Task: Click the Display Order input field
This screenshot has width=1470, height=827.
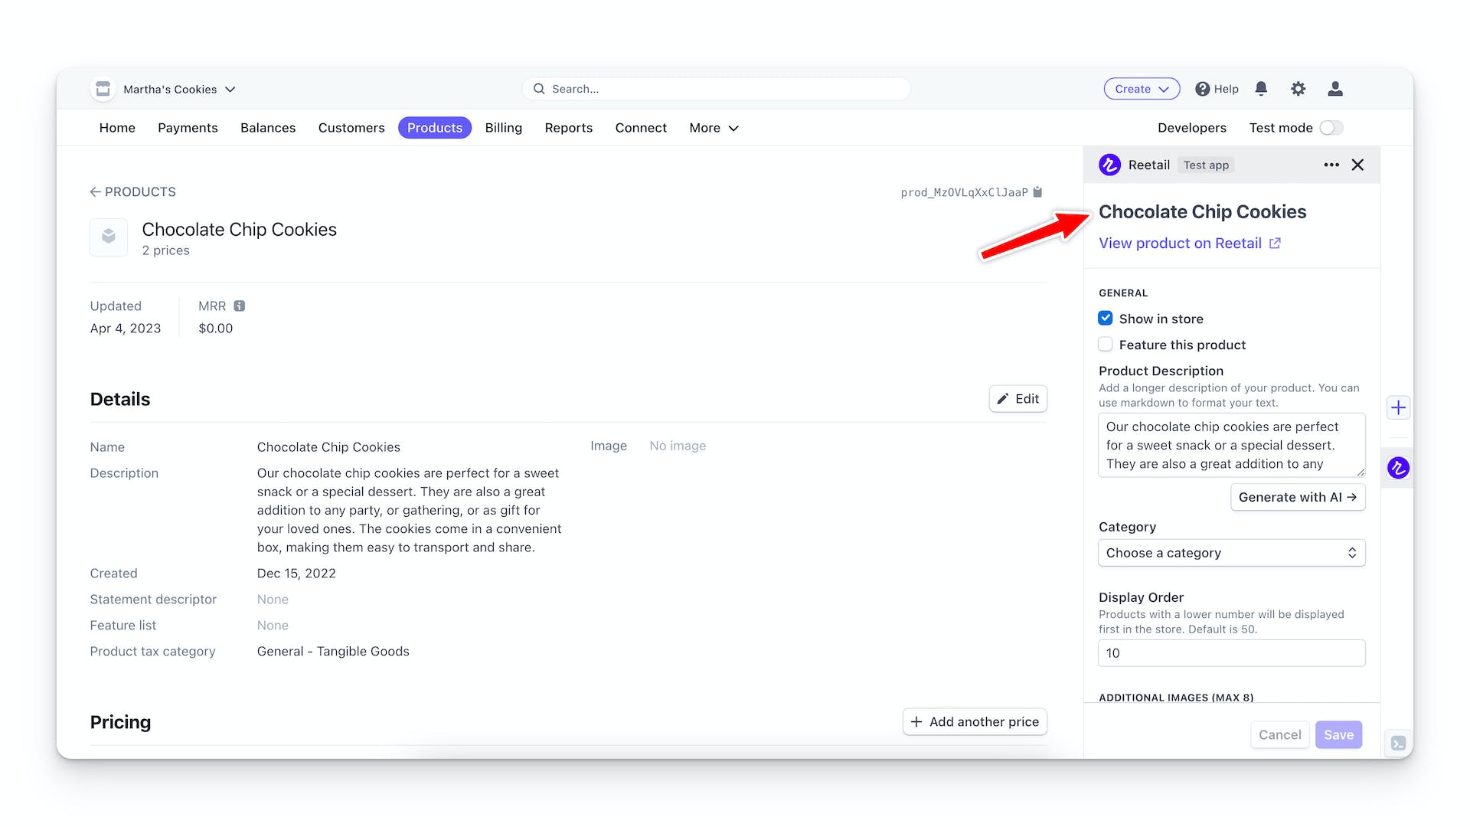Action: coord(1231,653)
